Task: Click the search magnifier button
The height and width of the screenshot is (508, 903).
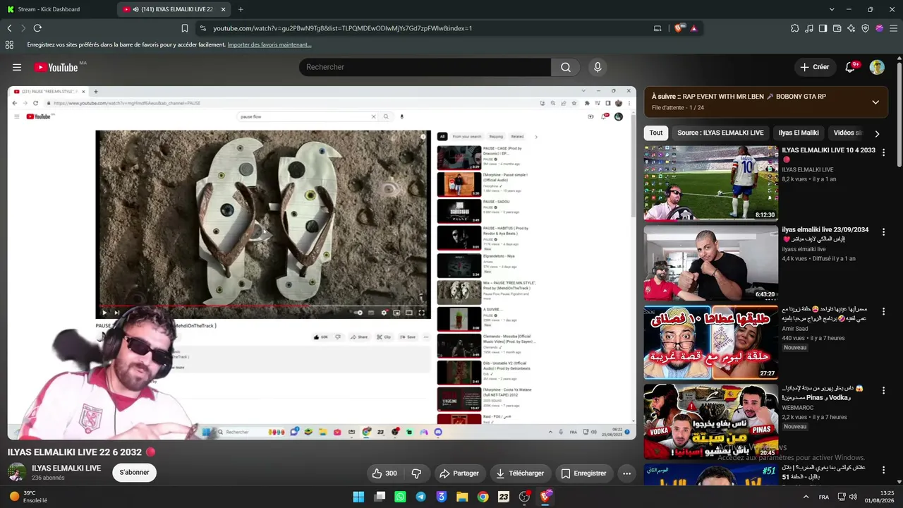Action: click(566, 67)
